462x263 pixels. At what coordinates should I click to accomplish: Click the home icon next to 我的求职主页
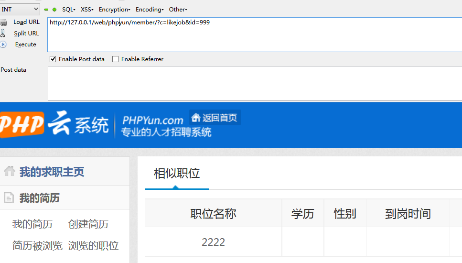point(10,171)
